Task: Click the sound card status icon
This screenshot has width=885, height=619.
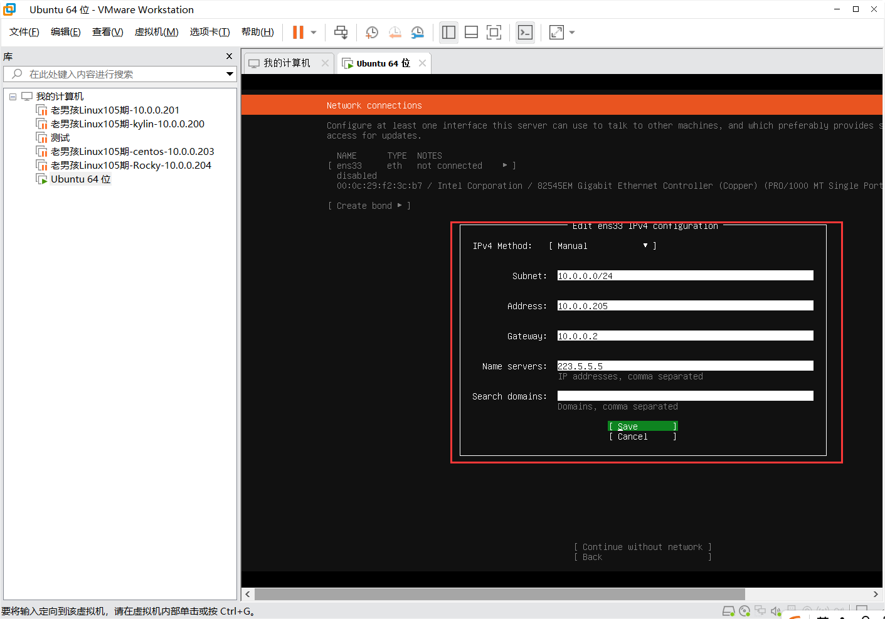Action: (x=776, y=611)
